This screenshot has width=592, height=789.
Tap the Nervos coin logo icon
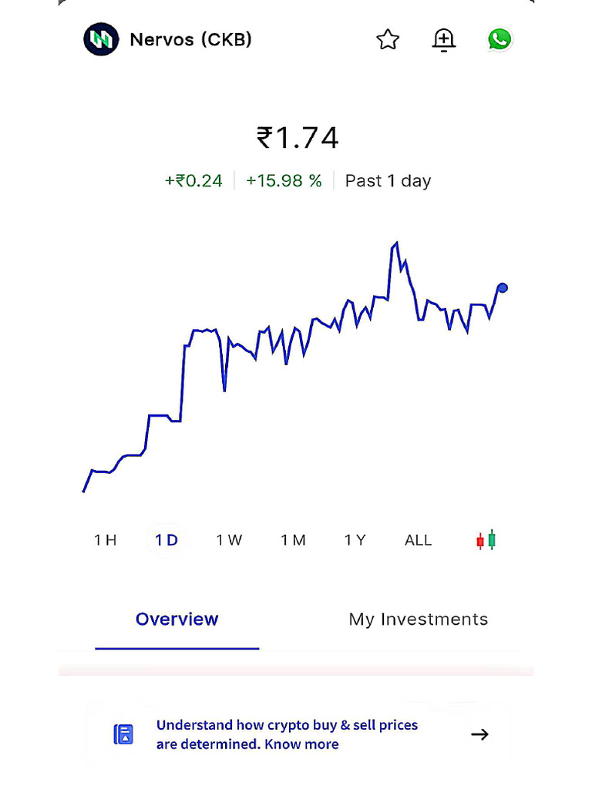click(101, 39)
